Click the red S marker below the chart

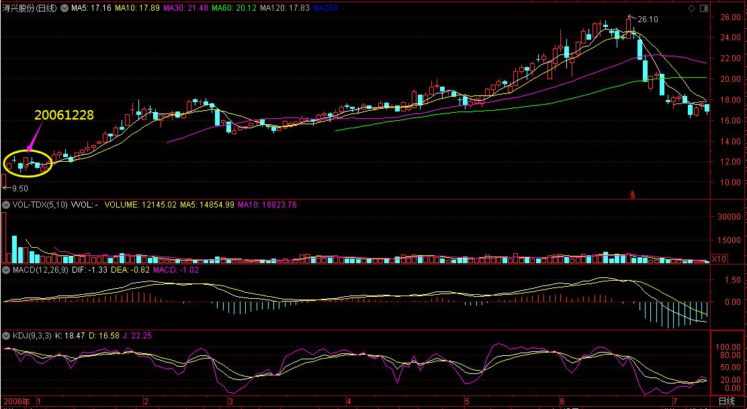(x=632, y=195)
